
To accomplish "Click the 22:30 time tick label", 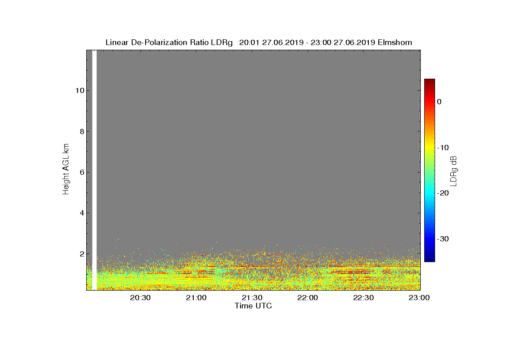I will [x=364, y=298].
